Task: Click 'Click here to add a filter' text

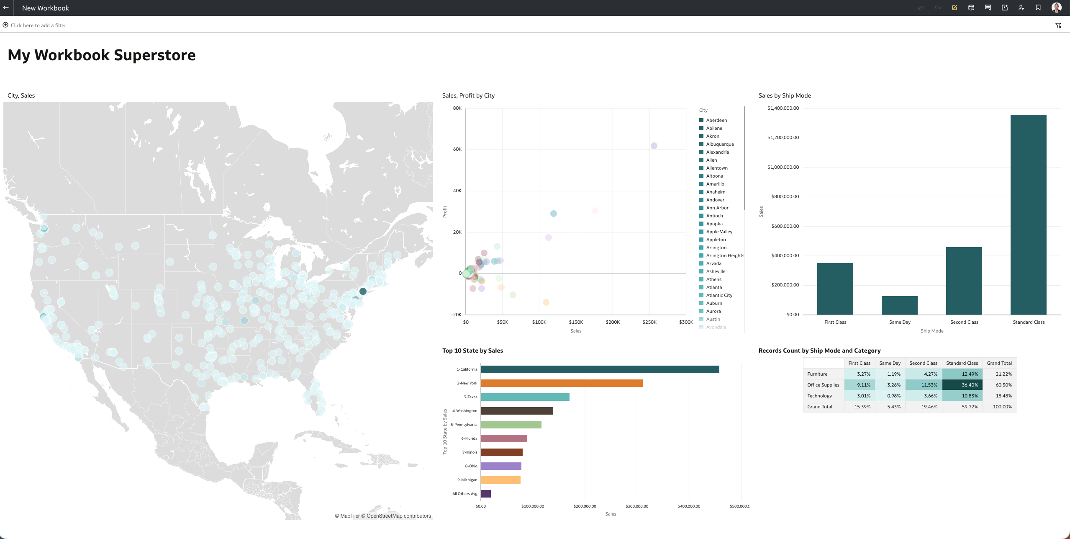Action: coord(38,26)
